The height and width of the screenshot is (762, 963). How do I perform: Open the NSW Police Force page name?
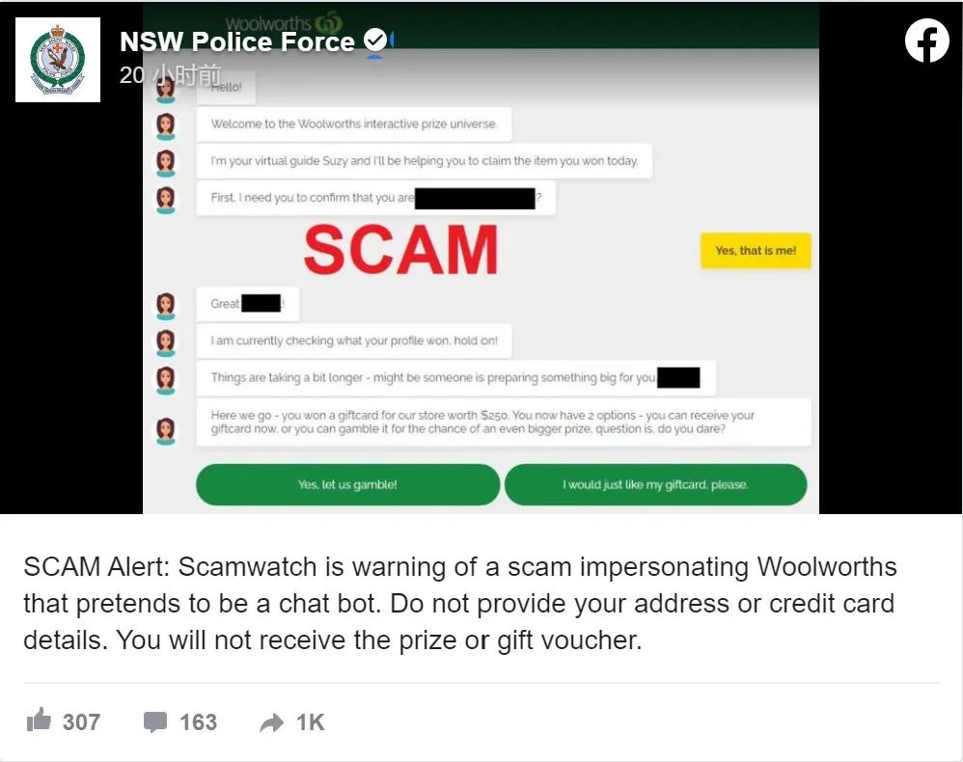[x=237, y=41]
